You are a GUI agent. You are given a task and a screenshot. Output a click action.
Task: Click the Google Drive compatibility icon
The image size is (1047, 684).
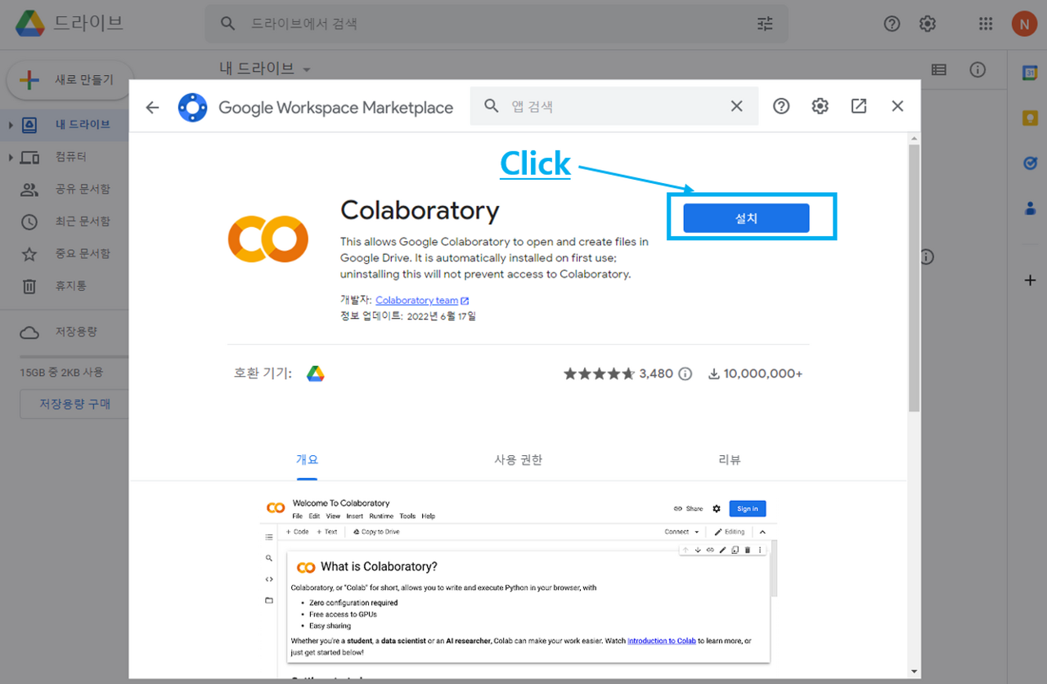point(316,373)
